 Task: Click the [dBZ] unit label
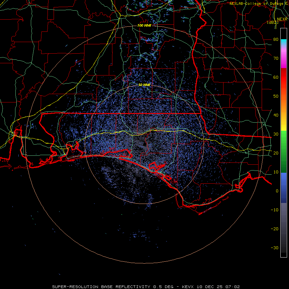(x=273, y=22)
